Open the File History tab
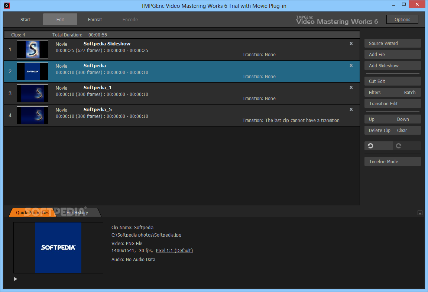This screenshot has width=428, height=292. [77, 212]
